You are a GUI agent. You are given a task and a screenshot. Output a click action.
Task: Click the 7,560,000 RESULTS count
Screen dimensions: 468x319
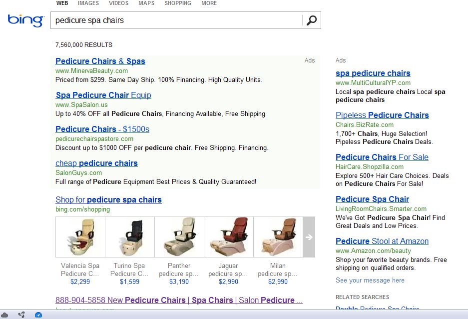click(84, 45)
